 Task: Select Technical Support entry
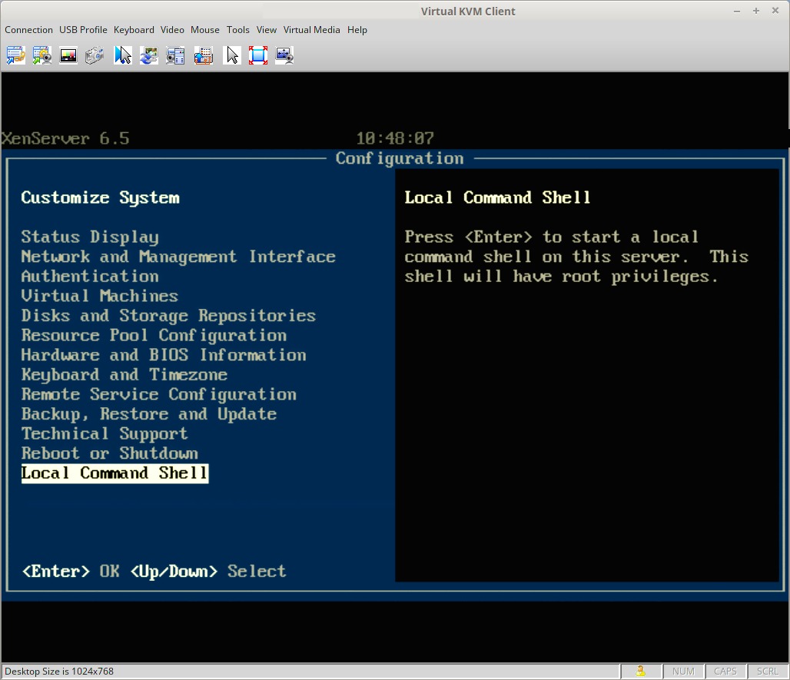point(105,433)
